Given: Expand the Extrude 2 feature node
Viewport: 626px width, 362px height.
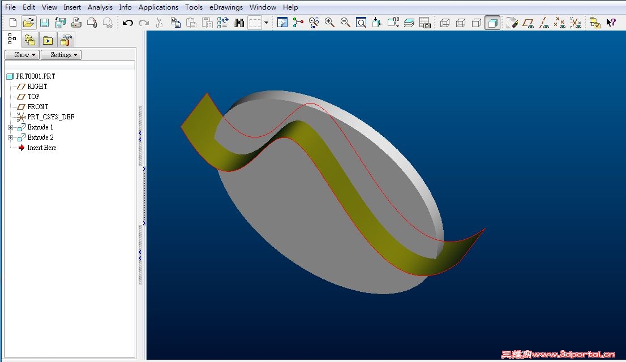Looking at the screenshot, I should (x=10, y=137).
